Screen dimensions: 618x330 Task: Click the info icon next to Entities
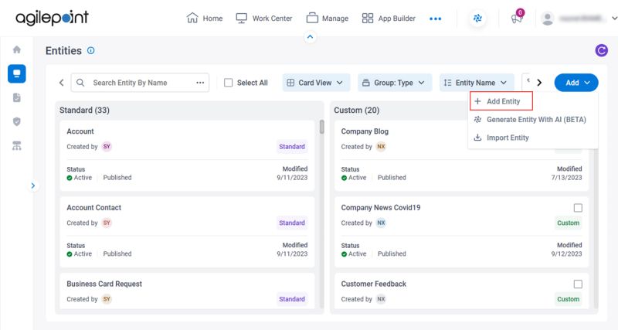(x=90, y=50)
